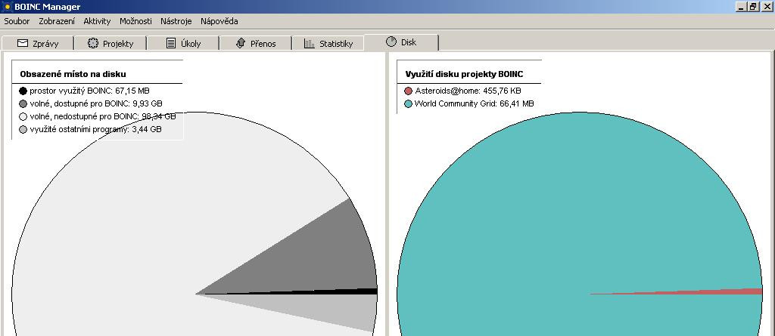The image size is (775, 336).
Task: Click light gray swatch for využité ostatními programy
Action: (23, 129)
